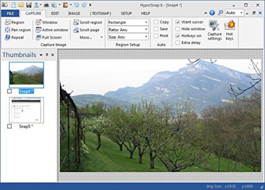Enable the auto Save checkbox
This screenshot has height=190, width=265.
click(156, 29)
